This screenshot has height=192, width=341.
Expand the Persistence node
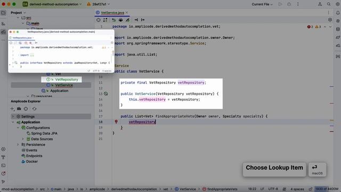tap(18, 145)
